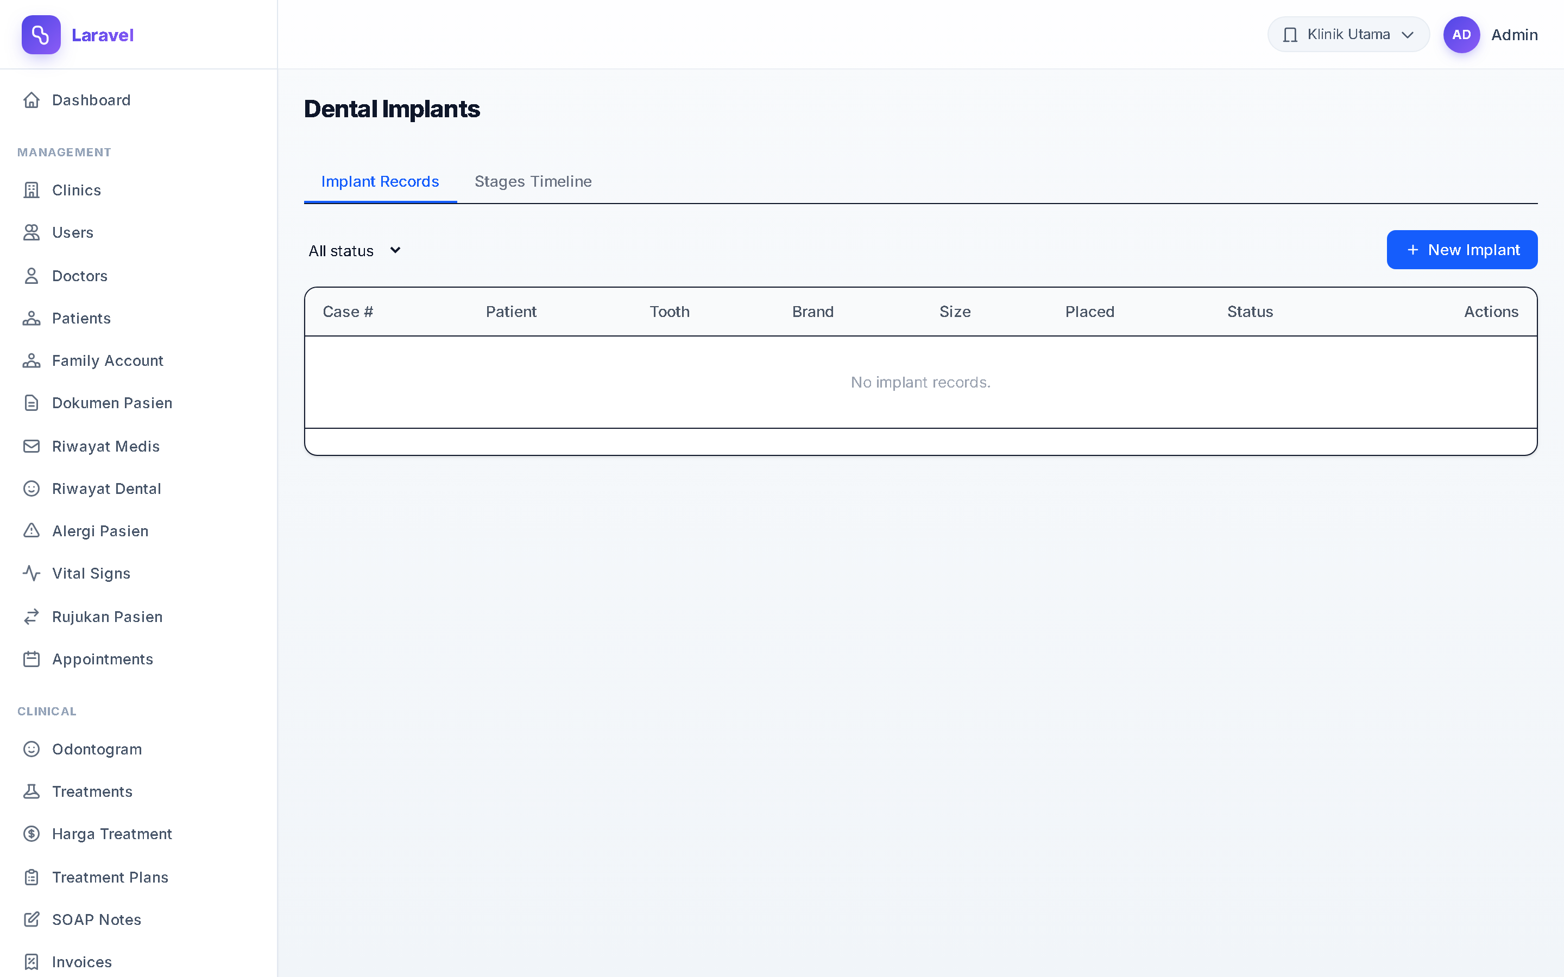This screenshot has width=1564, height=977.
Task: Open the Vital Signs link
Action: [138, 573]
